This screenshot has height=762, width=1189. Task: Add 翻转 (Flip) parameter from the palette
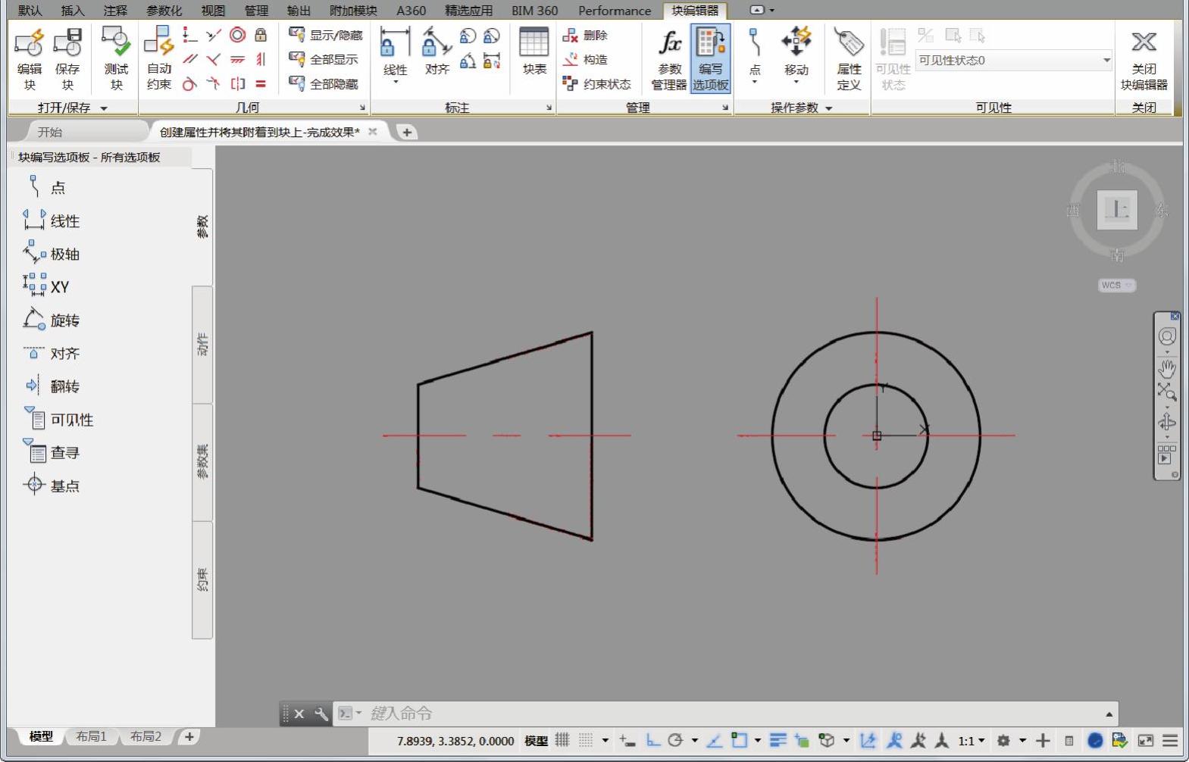click(52, 386)
